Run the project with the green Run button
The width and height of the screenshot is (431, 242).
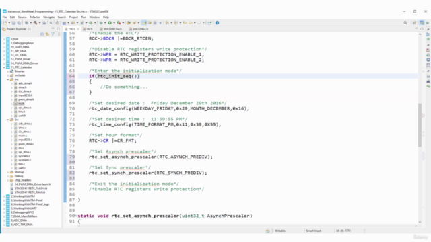tap(110, 23)
